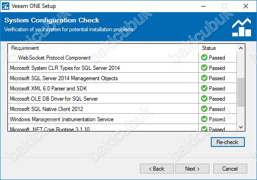Click the Status column header
Viewport: 257px width, 180px height.
217,48
